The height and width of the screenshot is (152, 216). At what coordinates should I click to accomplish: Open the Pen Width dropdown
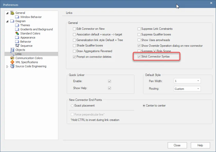click(x=187, y=81)
